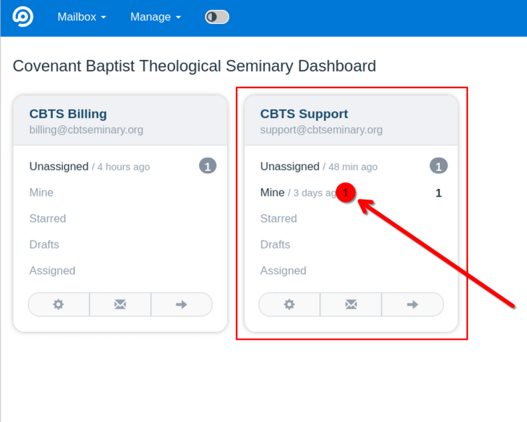Click unassigned count badge in CBTS Support
527x422 pixels.
439,166
